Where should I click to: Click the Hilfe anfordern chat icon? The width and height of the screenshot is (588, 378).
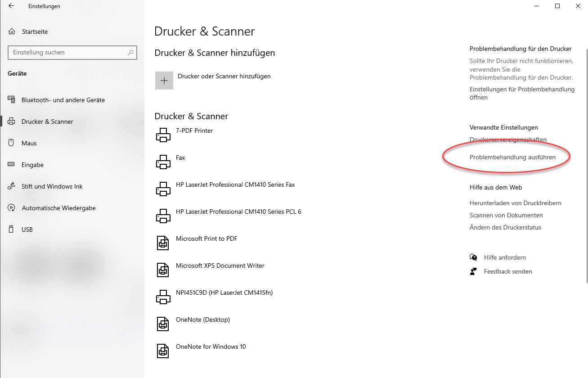tap(473, 257)
